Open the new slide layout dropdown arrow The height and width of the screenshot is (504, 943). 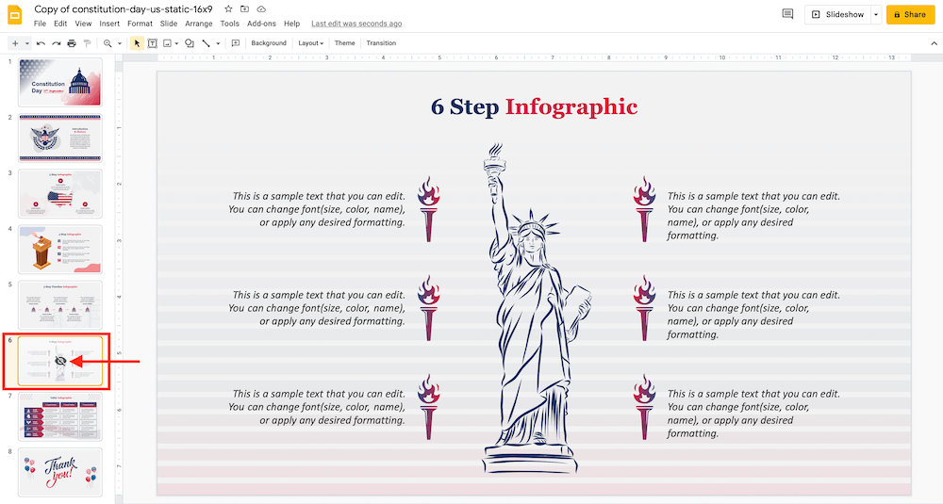coord(27,43)
